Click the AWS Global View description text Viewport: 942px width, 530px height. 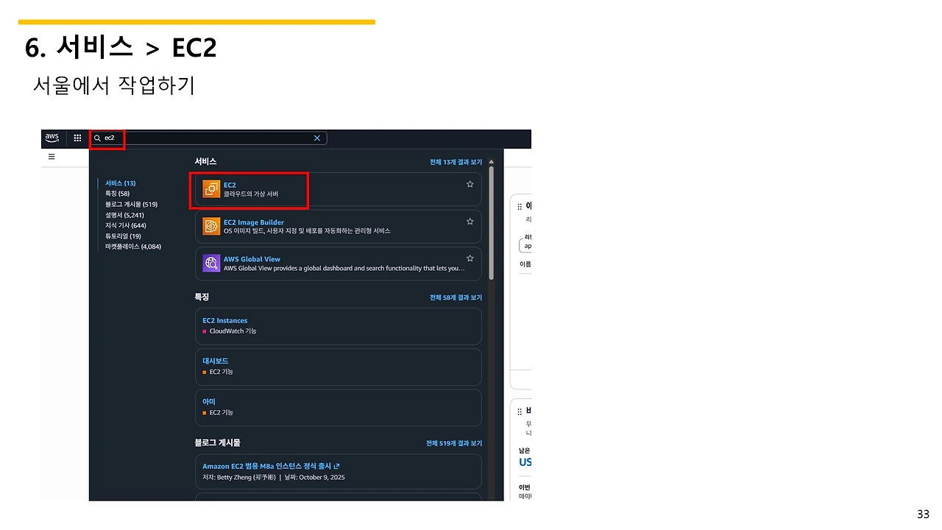pyautogui.click(x=344, y=269)
